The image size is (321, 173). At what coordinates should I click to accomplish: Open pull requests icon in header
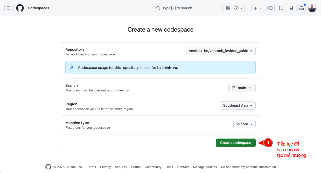click(x=281, y=8)
